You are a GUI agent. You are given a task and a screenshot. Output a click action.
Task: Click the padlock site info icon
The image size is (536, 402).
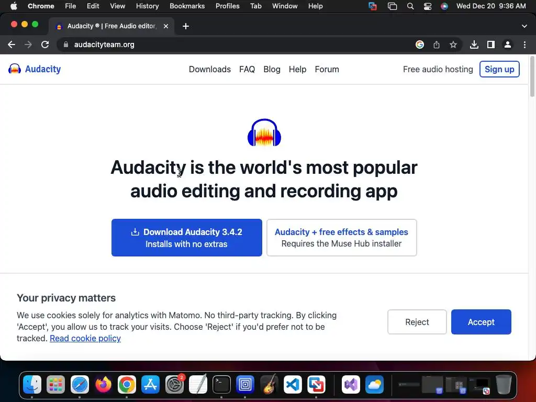[66, 44]
